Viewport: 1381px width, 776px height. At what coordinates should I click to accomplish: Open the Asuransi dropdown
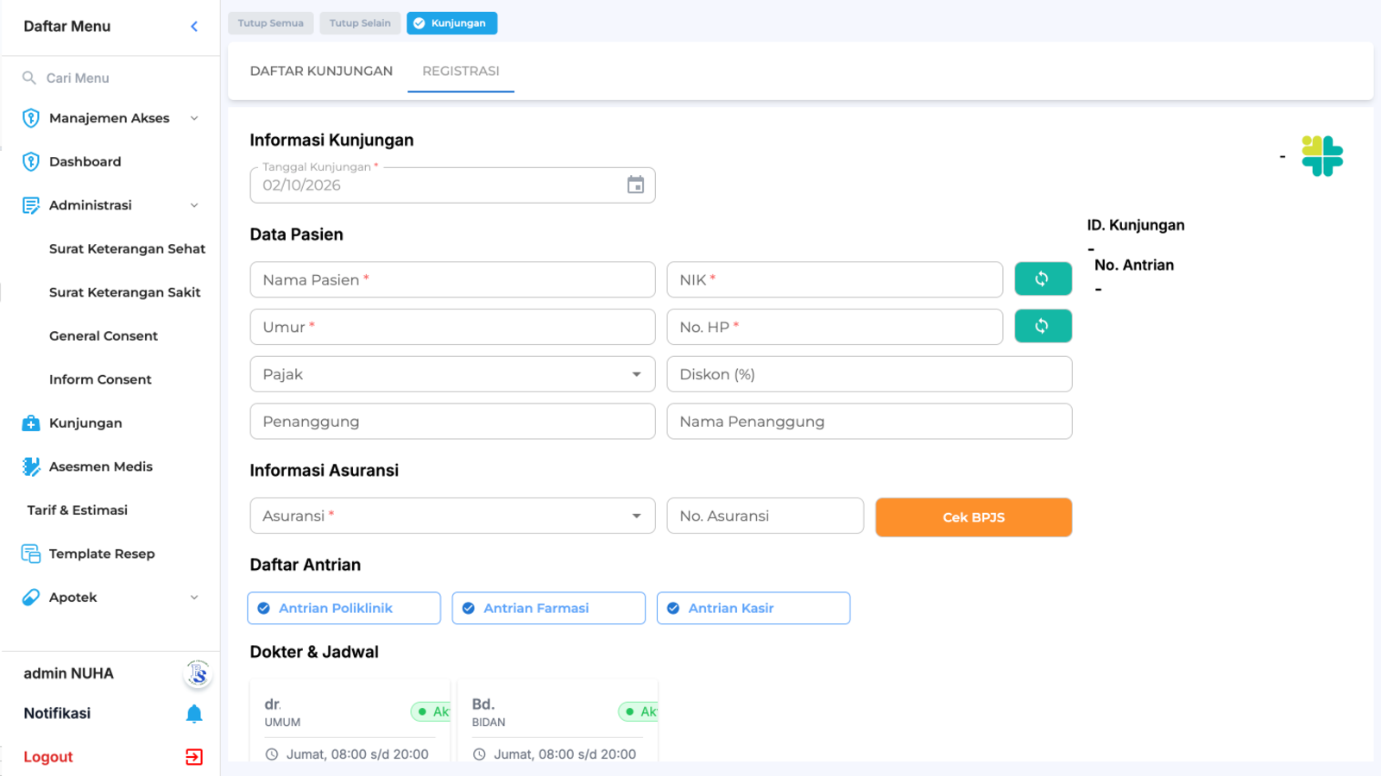click(x=452, y=516)
